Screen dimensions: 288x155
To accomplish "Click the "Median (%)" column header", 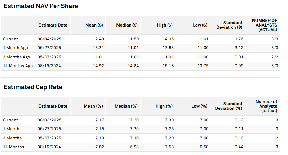I will [127, 106].
